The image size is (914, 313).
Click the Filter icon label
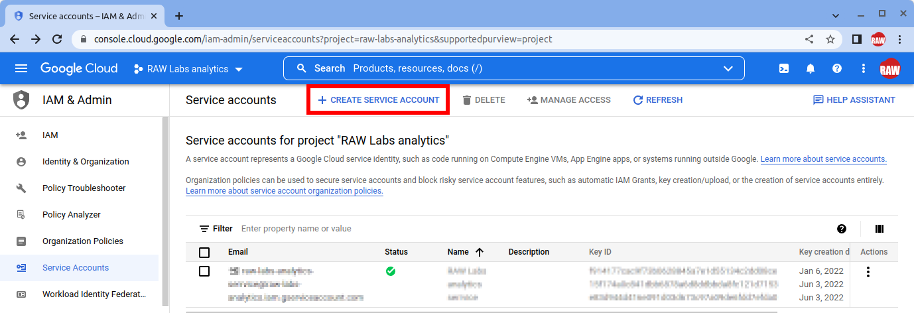click(216, 229)
